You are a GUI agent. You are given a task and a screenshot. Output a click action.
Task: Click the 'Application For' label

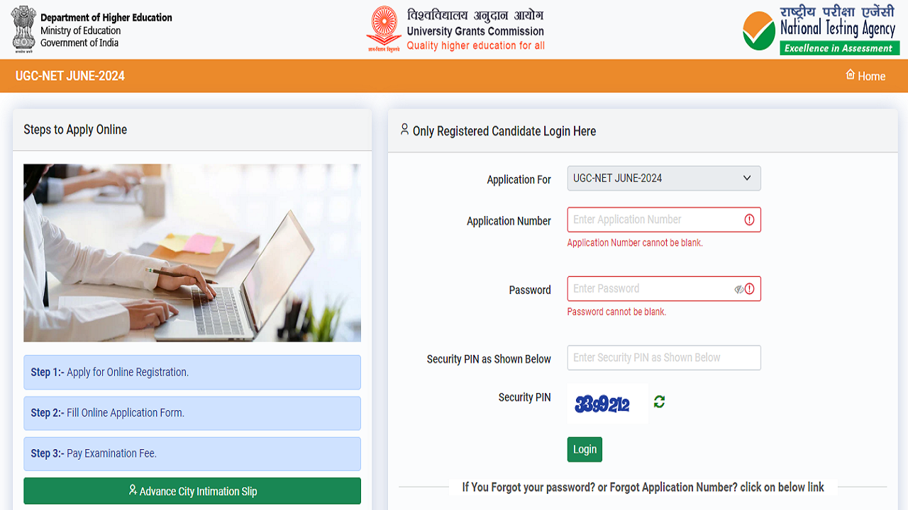point(519,180)
